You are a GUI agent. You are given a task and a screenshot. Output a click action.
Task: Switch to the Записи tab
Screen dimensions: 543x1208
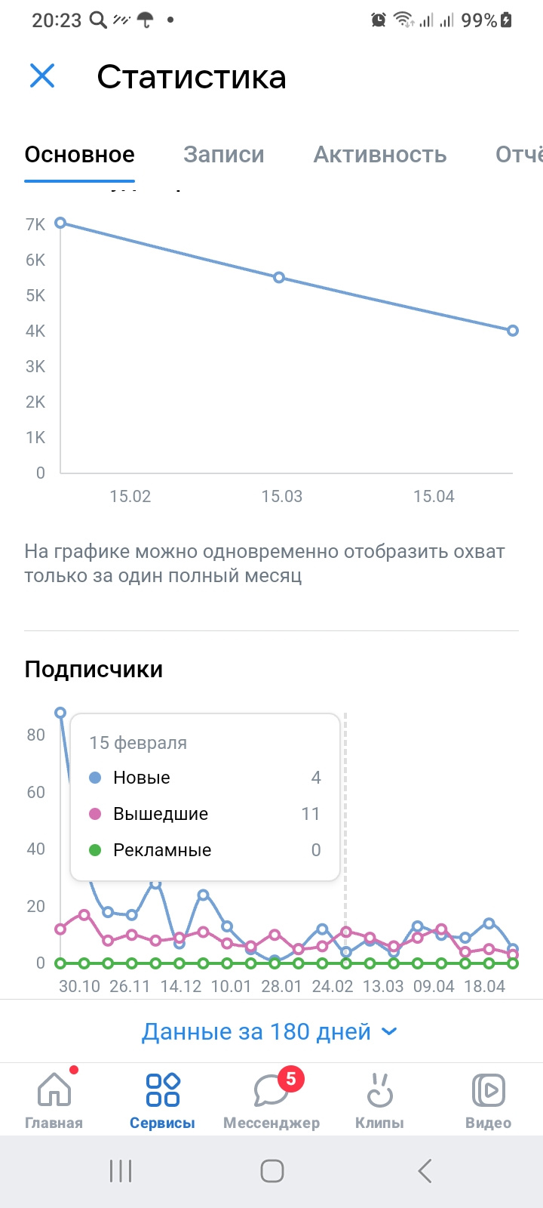click(224, 155)
